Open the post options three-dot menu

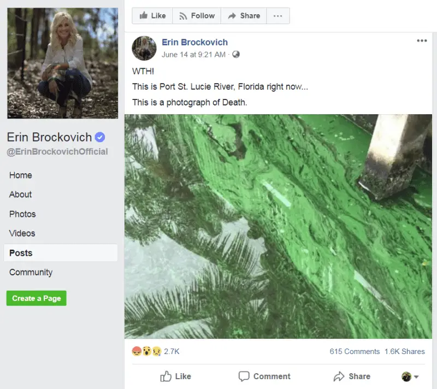[x=422, y=40]
